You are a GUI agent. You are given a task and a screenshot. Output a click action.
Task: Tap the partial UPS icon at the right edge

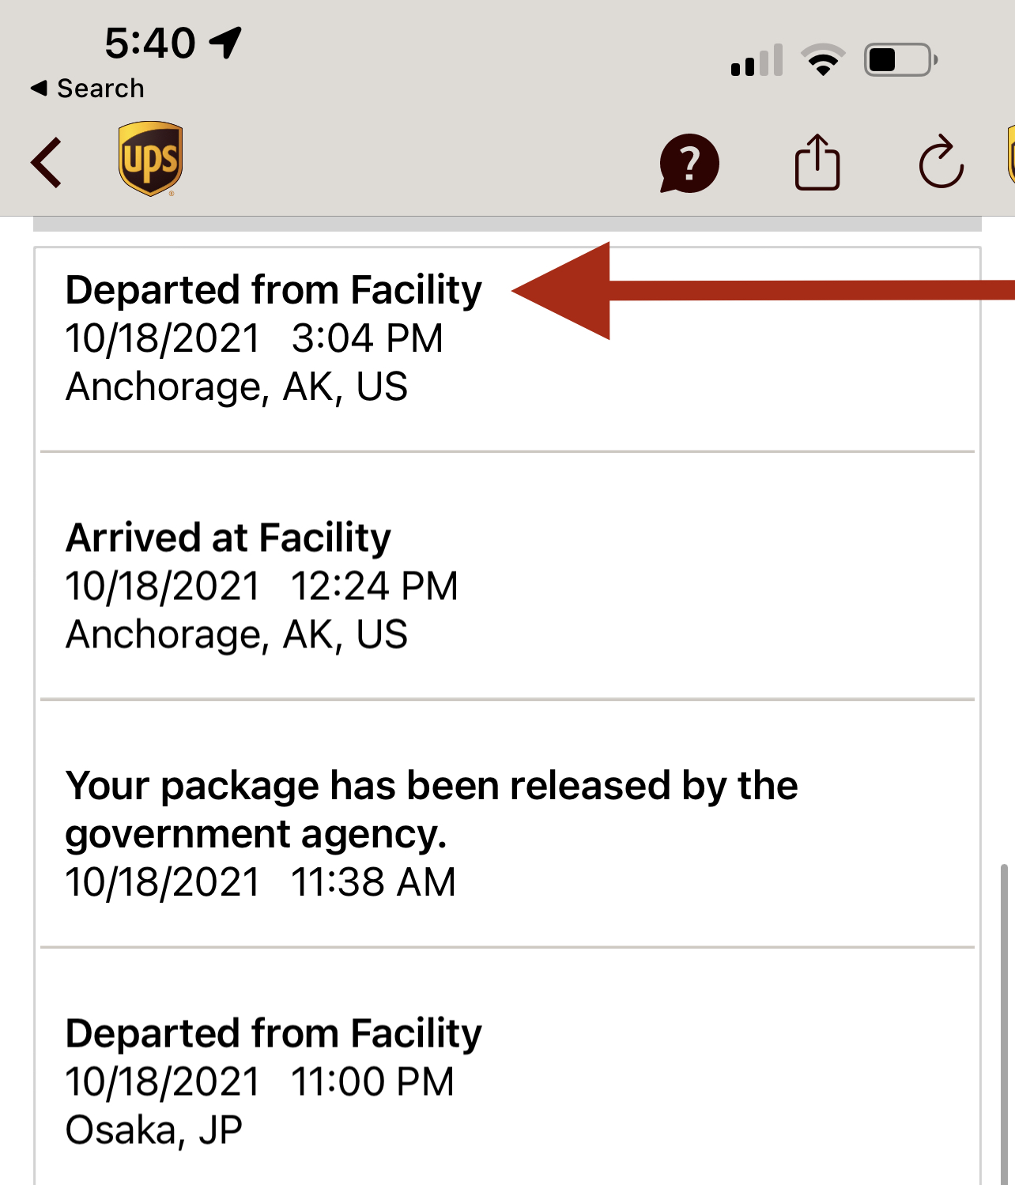tap(1011, 155)
